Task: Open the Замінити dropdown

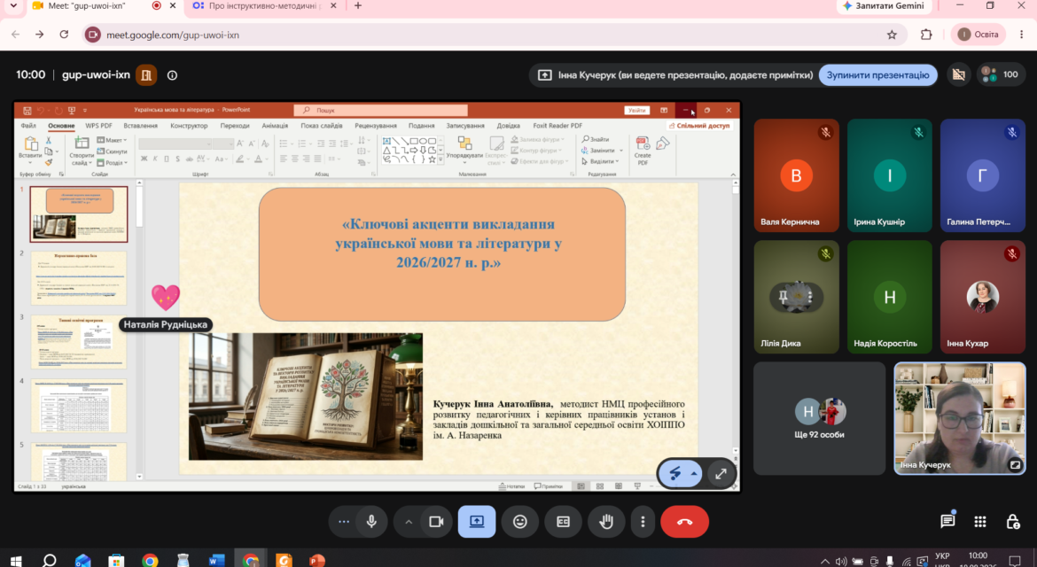Action: 601,151
